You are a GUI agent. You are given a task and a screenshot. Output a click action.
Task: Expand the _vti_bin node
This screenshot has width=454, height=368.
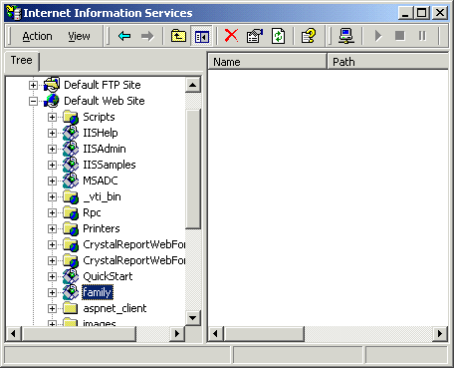(52, 196)
